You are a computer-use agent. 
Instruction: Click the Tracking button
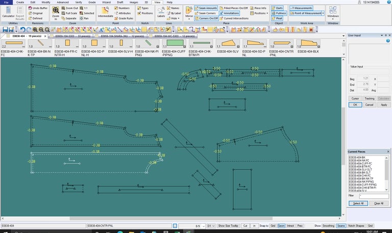(x=369, y=98)
